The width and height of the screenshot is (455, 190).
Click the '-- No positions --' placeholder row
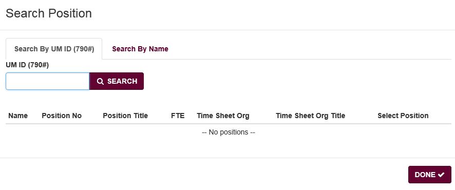point(229,132)
